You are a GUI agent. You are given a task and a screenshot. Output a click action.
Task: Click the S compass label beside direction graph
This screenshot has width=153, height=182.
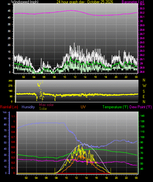coord(144,91)
